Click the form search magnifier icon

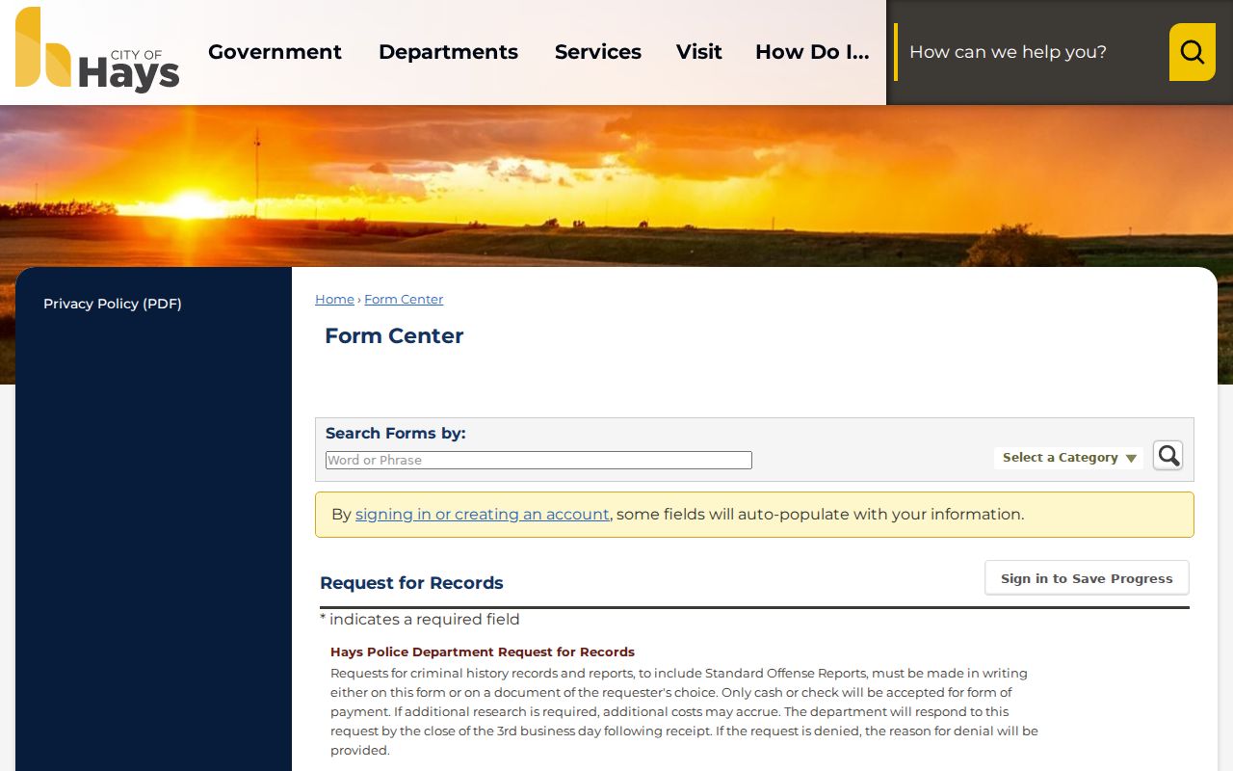[x=1167, y=455]
